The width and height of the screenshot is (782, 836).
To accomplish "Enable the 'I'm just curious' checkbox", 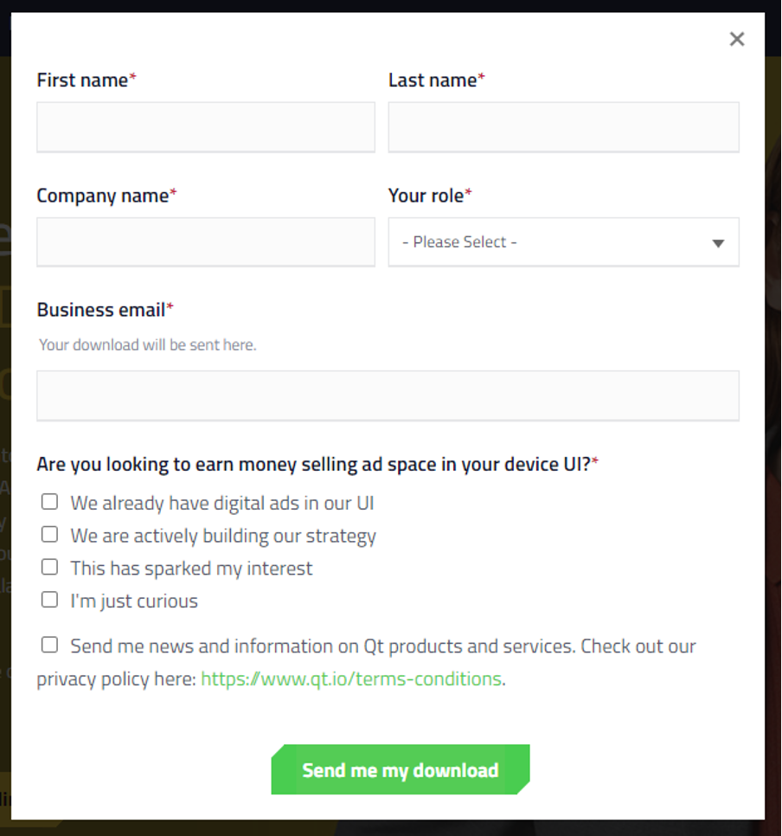I will coord(50,600).
